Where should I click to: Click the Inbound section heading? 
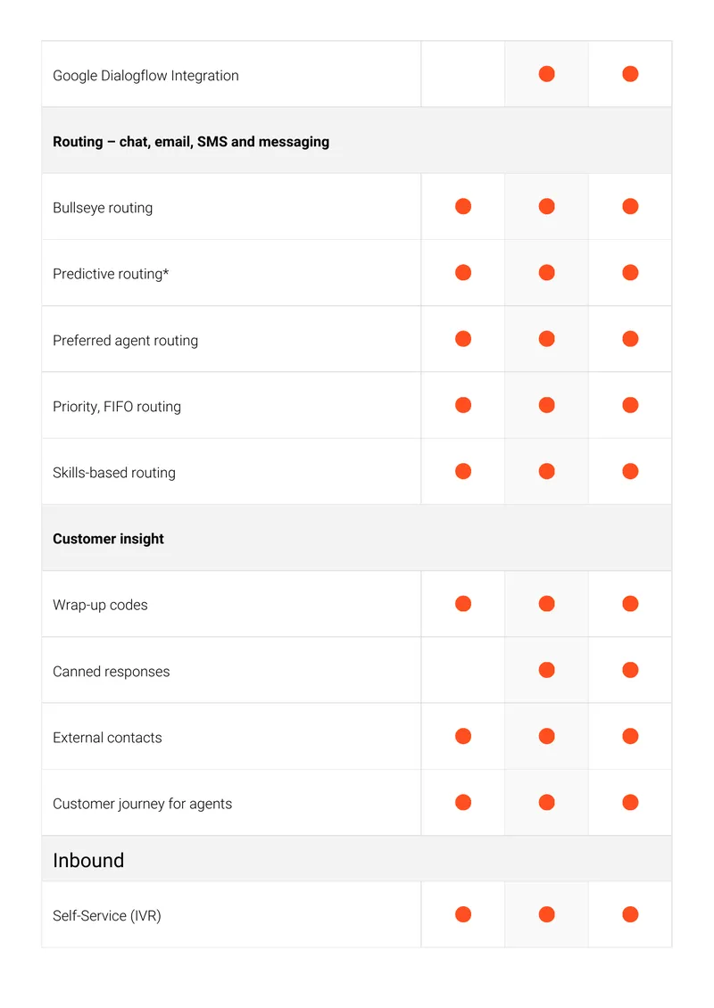click(x=88, y=860)
